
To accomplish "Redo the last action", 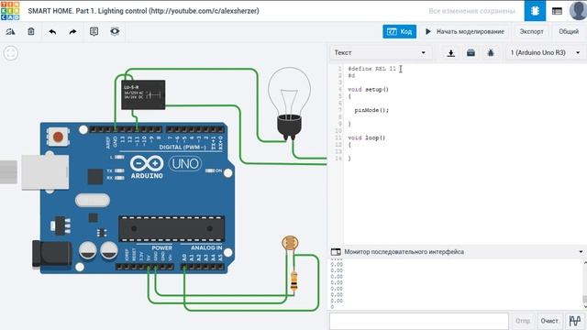I will click(x=72, y=32).
